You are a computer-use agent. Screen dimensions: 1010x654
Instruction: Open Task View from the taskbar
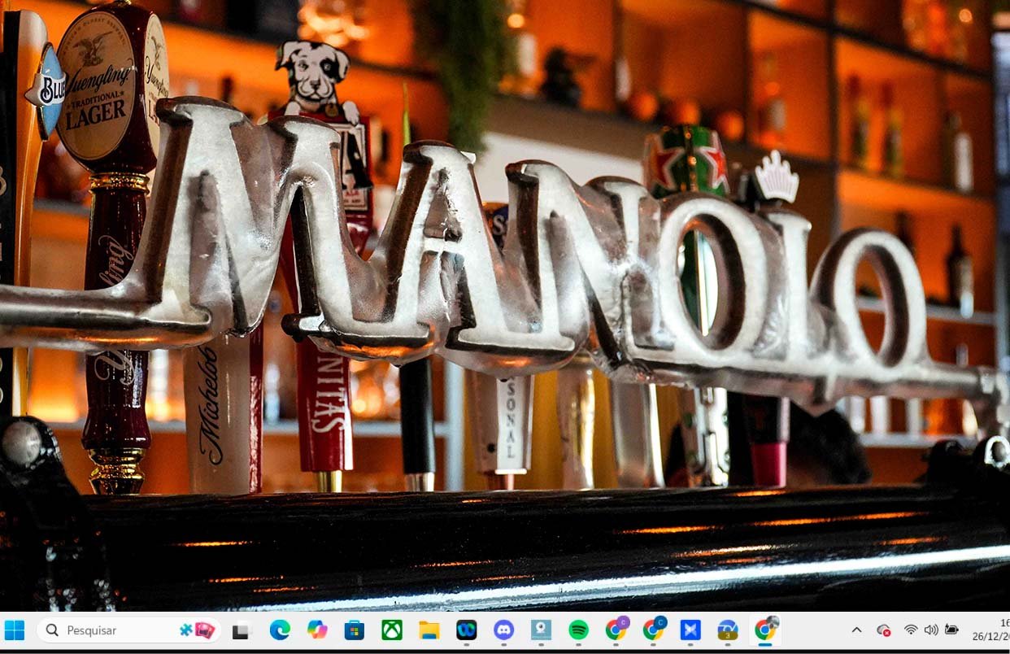[242, 630]
